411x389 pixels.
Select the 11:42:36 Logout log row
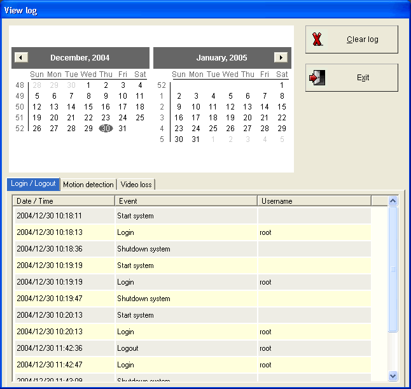(x=143, y=348)
